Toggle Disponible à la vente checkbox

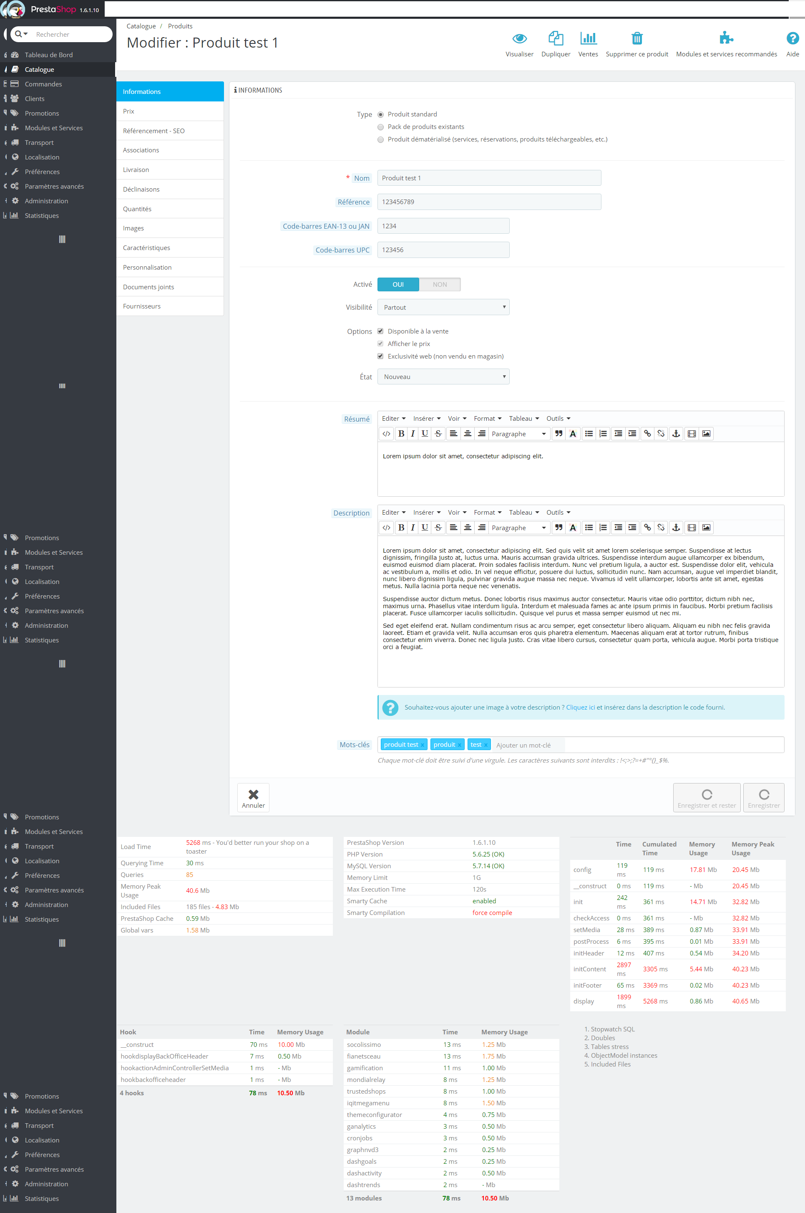coord(380,331)
